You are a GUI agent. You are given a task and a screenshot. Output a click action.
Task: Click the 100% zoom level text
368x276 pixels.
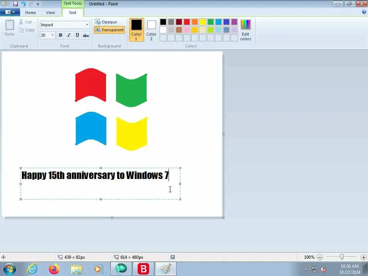[x=309, y=257]
